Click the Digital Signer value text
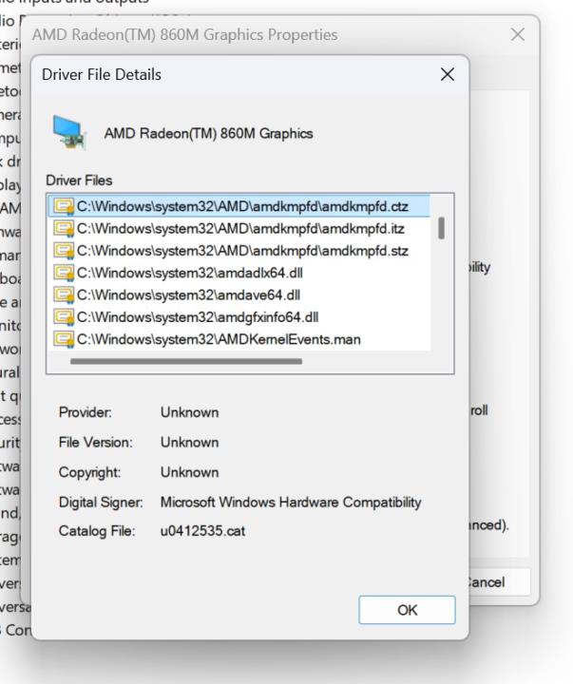 pyautogui.click(x=291, y=503)
